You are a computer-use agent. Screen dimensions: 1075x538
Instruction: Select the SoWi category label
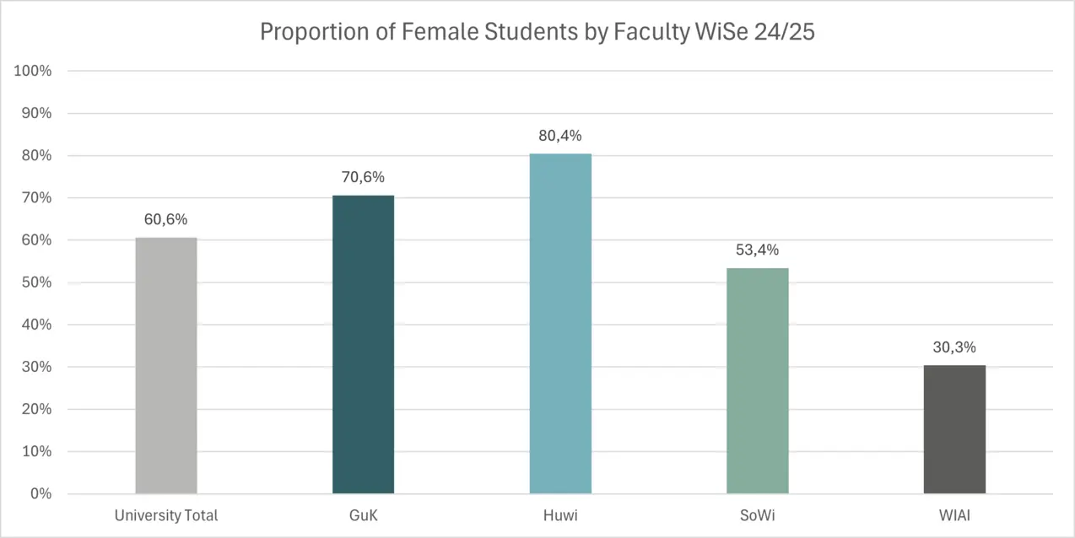(x=757, y=515)
